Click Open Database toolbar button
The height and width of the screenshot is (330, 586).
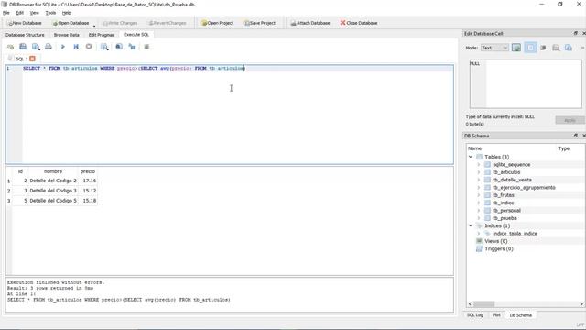(x=71, y=23)
